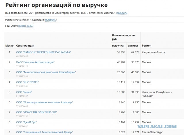
Task: Open ООО "Специальный Технологический Центр" link
Action: 45,132
